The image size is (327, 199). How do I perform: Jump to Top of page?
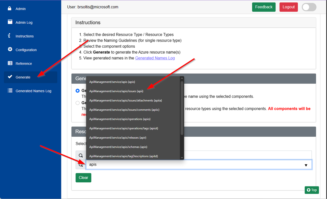tap(312, 190)
